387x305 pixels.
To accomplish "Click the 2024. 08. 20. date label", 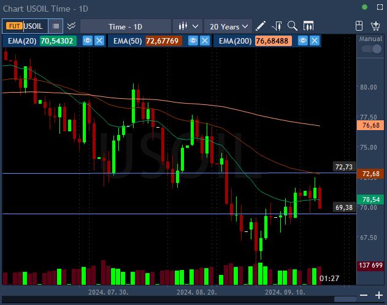I will 197,292.
